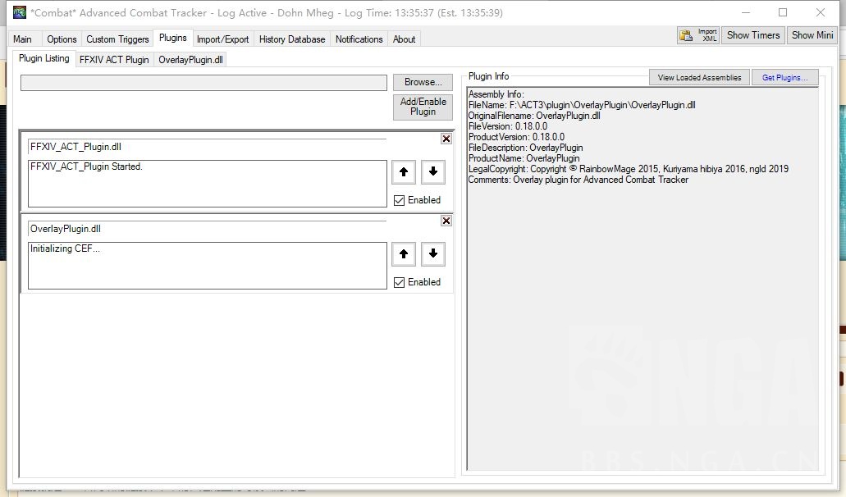The image size is (846, 497).
Task: Go to the History Database tab
Action: click(291, 39)
